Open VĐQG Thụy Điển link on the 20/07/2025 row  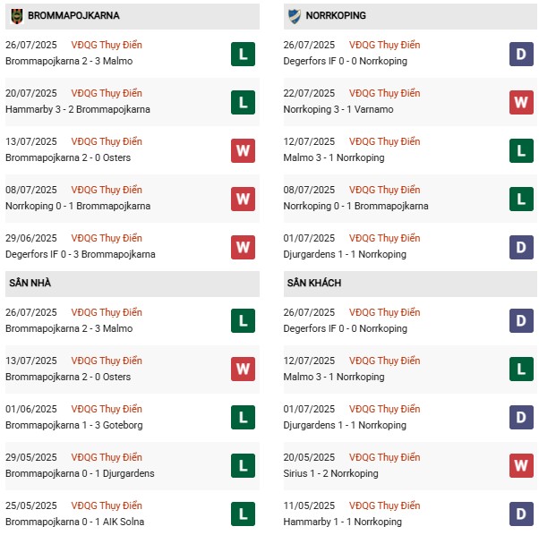(107, 93)
